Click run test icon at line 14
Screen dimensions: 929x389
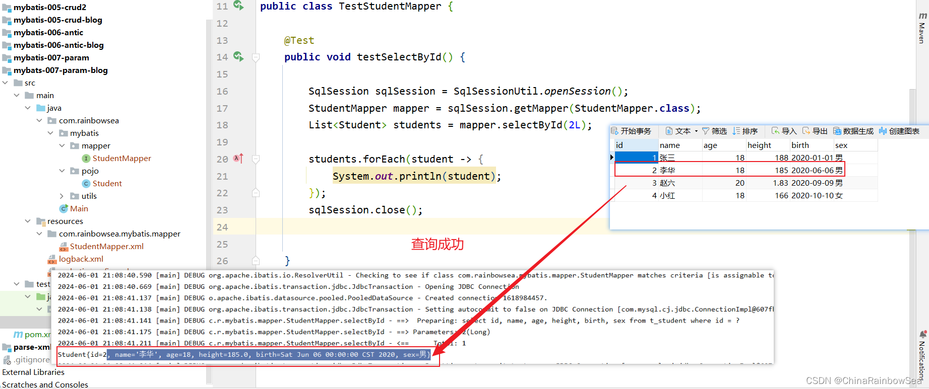coord(238,57)
